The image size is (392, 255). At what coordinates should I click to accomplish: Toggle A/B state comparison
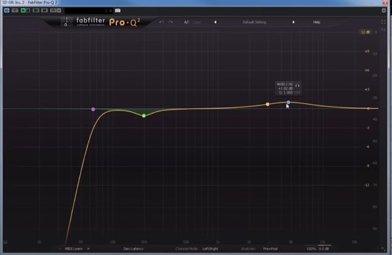coord(186,22)
